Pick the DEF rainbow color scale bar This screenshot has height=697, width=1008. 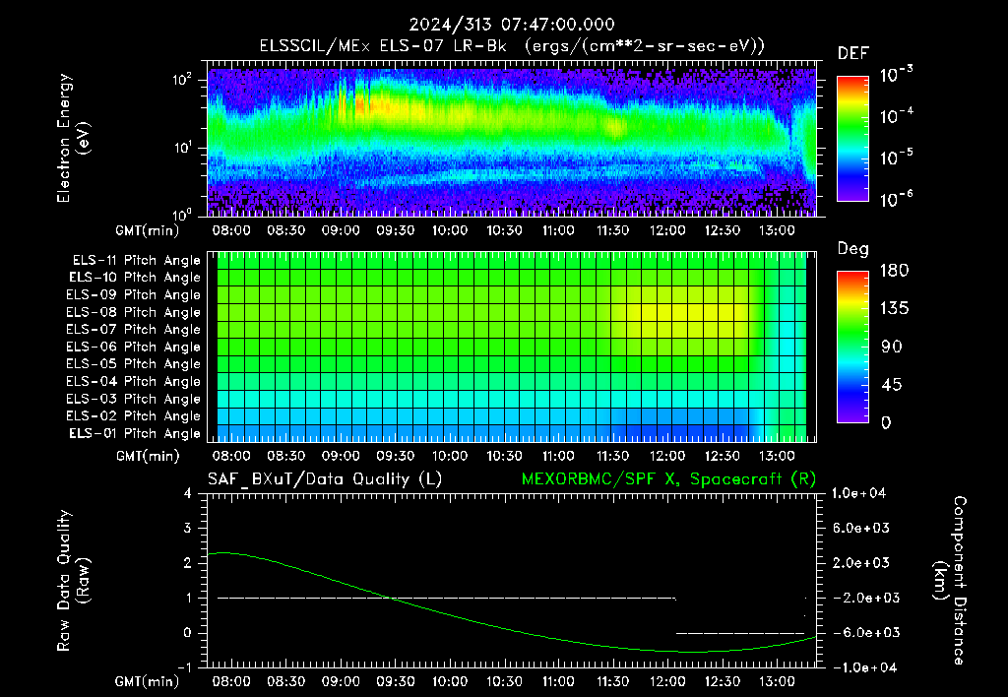click(x=852, y=138)
